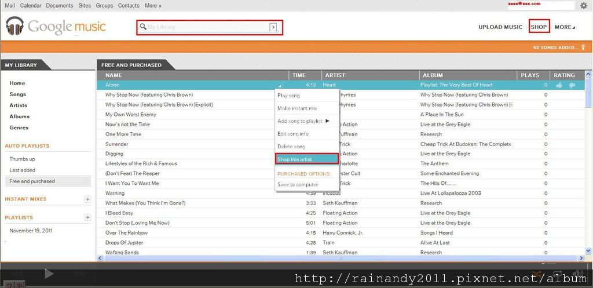Image resolution: width=593 pixels, height=288 pixels.
Task: Select Delete song menu item
Action: click(x=307, y=147)
